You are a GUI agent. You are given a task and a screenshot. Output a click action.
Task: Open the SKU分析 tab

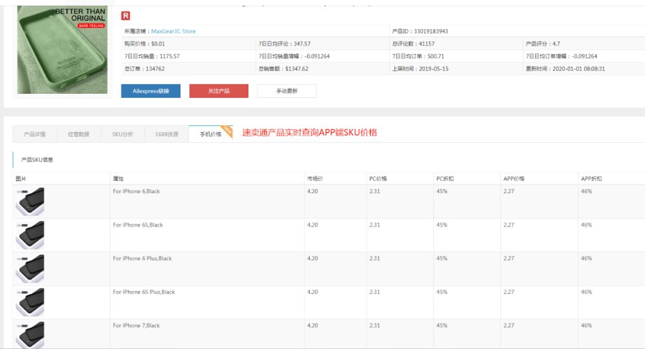tap(122, 134)
